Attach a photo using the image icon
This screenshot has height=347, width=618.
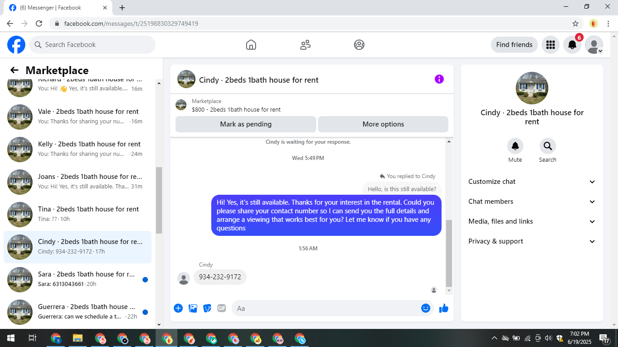point(193,308)
